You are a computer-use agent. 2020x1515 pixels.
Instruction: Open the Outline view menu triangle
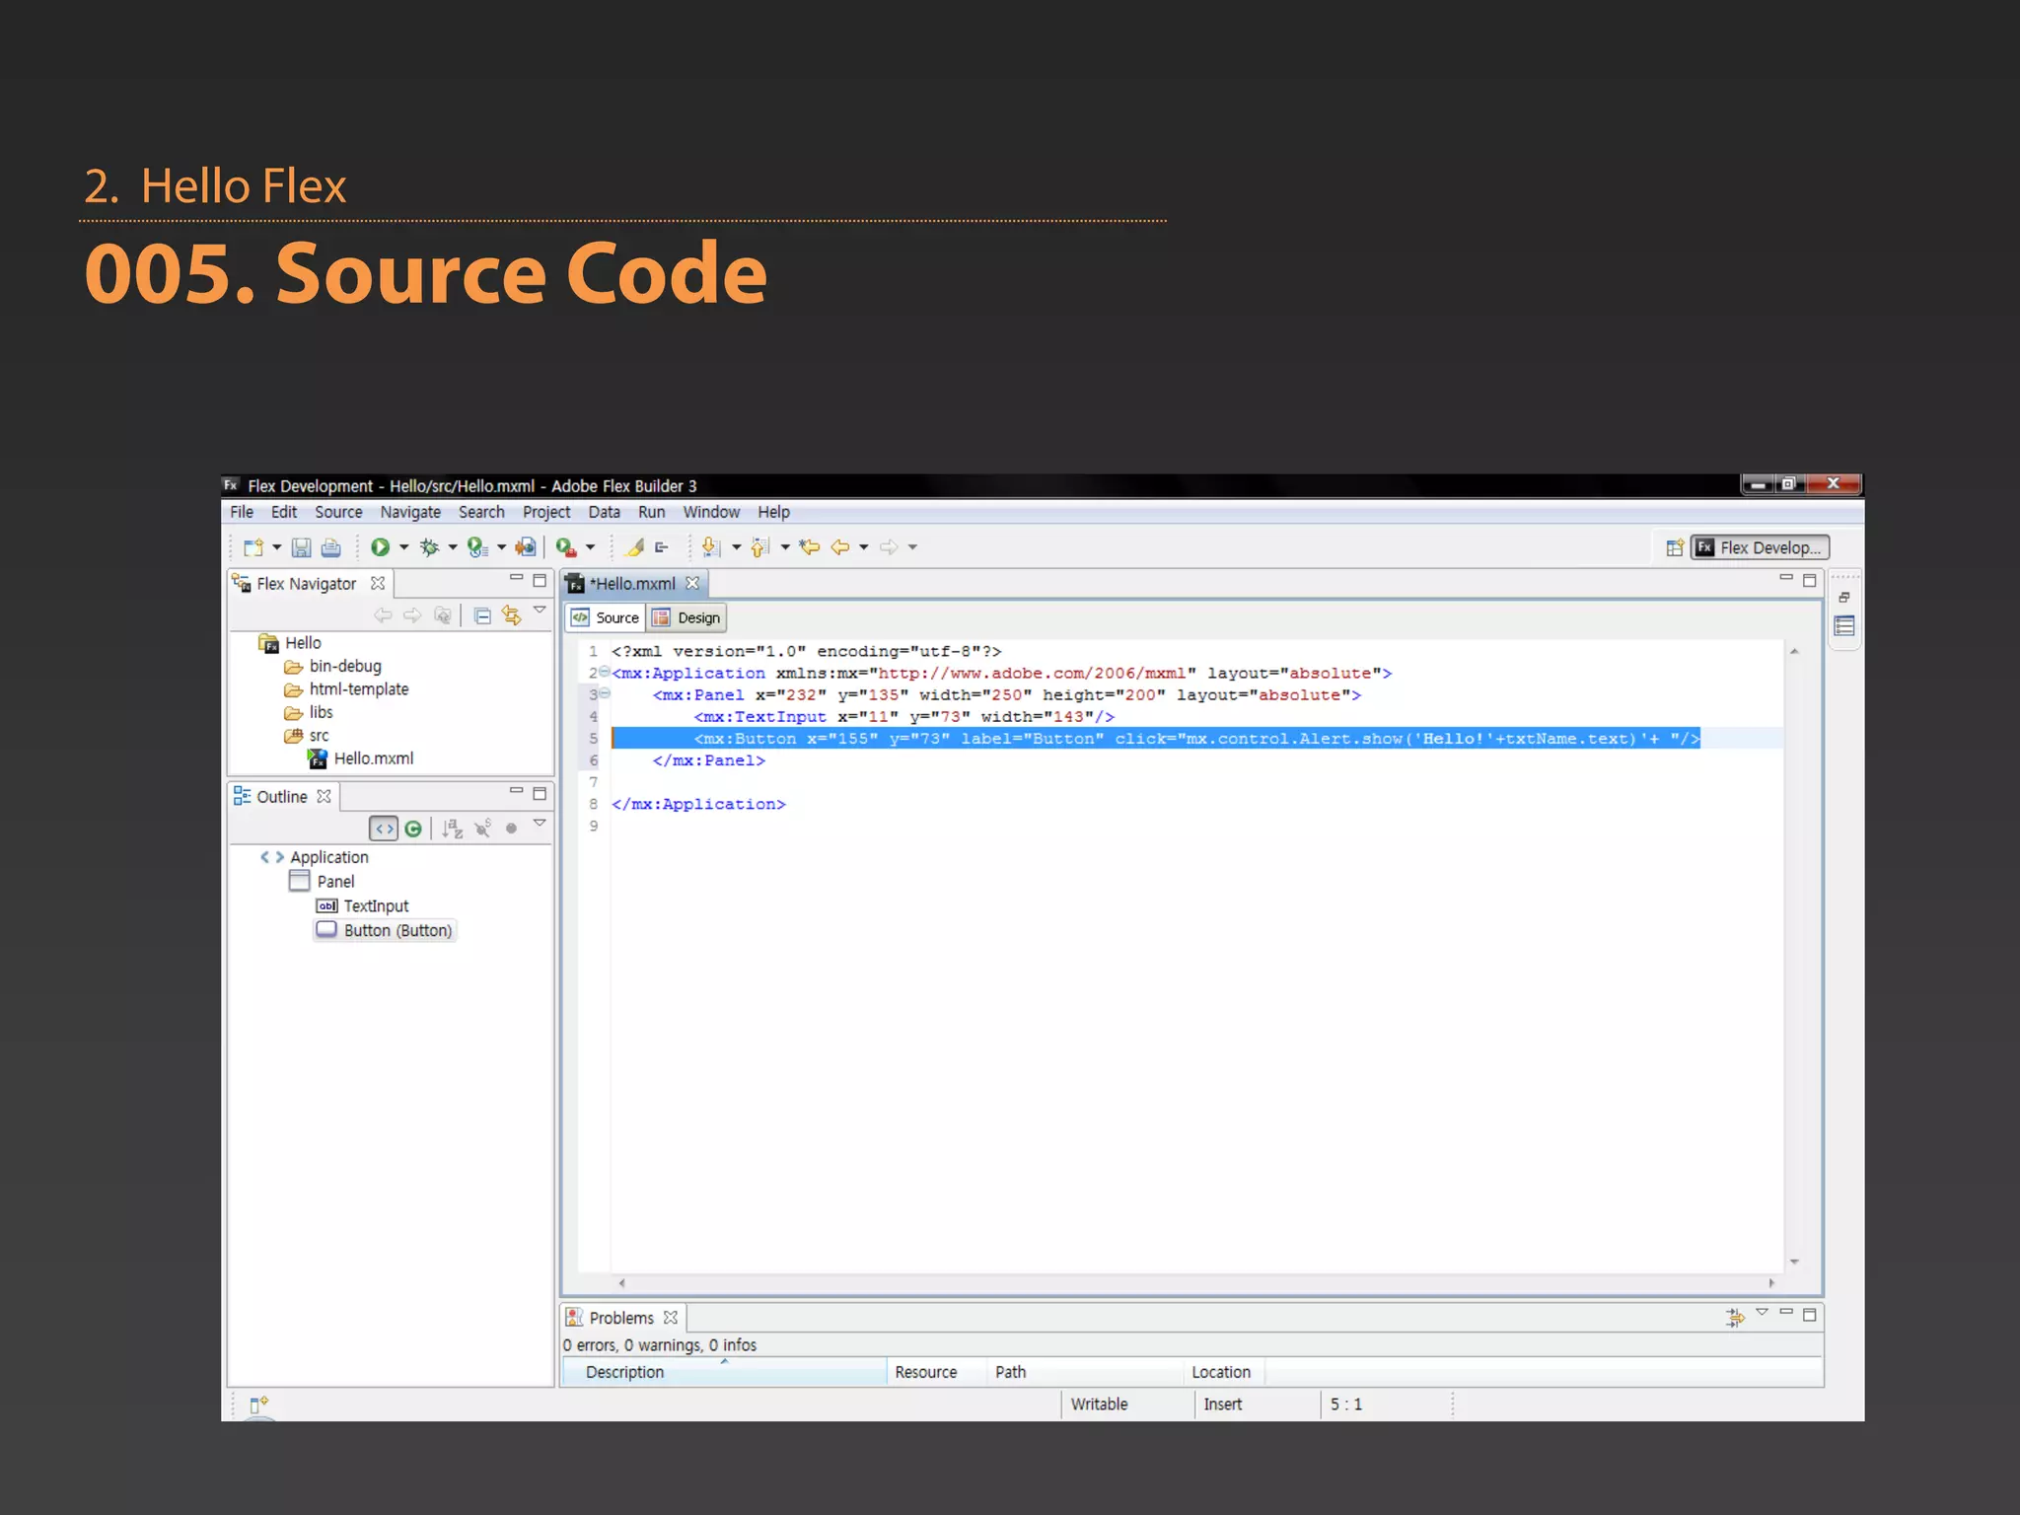[x=540, y=823]
